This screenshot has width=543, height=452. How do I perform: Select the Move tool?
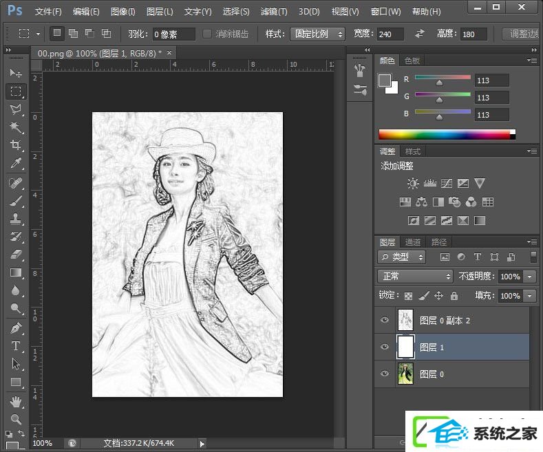pyautogui.click(x=16, y=73)
